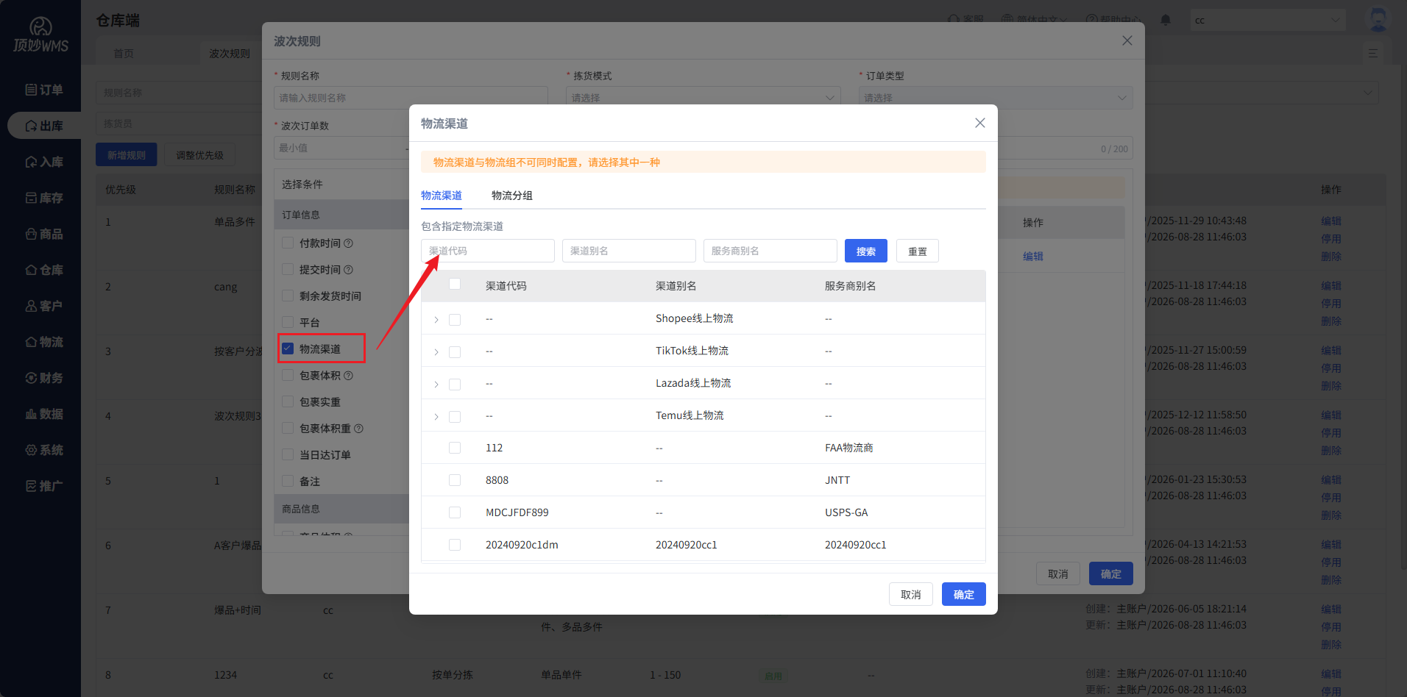
Task: Open 系统 in the left sidebar
Action: (x=44, y=450)
